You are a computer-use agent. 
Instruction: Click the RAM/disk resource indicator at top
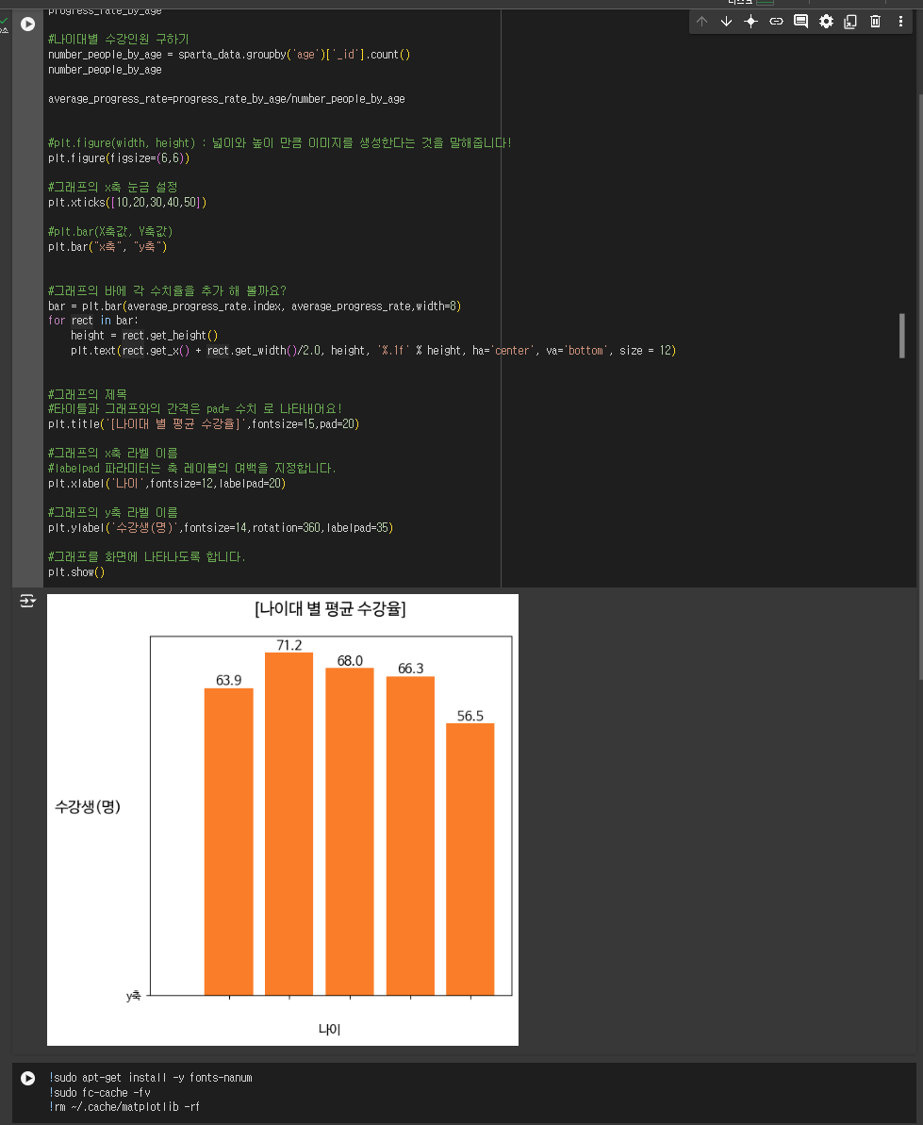750,3
